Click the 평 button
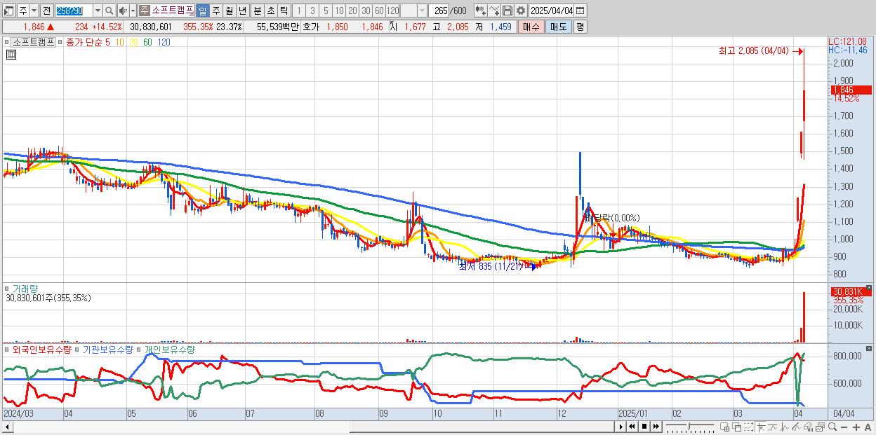The width and height of the screenshot is (876, 435). [x=580, y=27]
